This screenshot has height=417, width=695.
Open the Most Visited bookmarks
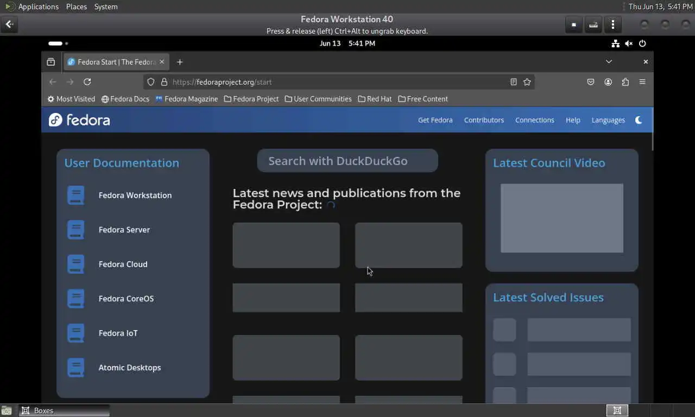coord(71,99)
